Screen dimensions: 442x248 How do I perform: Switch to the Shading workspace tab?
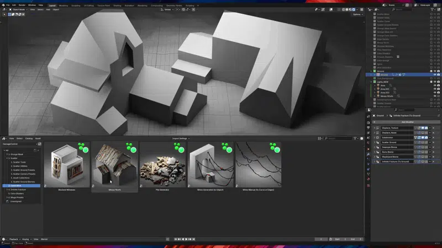tap(117, 6)
